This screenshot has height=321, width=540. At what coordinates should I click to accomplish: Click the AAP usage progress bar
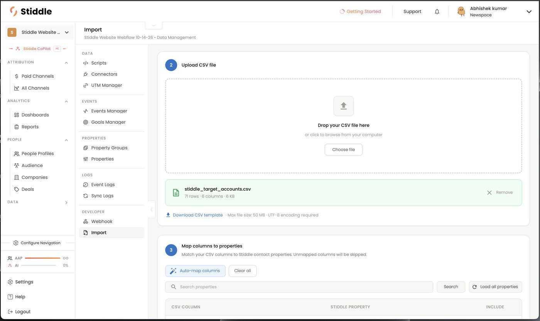(x=42, y=258)
